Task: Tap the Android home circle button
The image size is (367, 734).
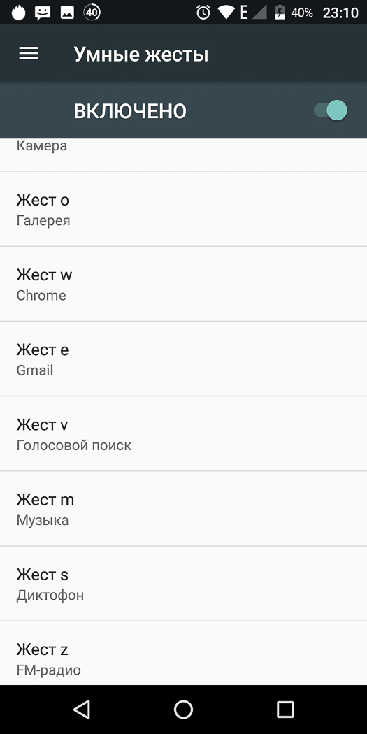Action: point(183,710)
